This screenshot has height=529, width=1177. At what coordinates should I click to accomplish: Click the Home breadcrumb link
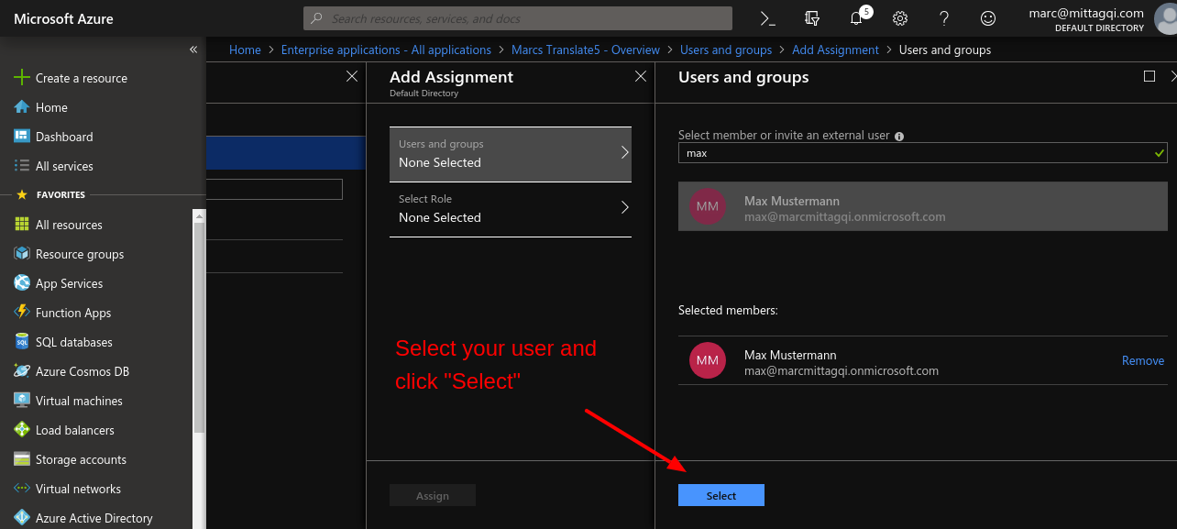tap(245, 50)
